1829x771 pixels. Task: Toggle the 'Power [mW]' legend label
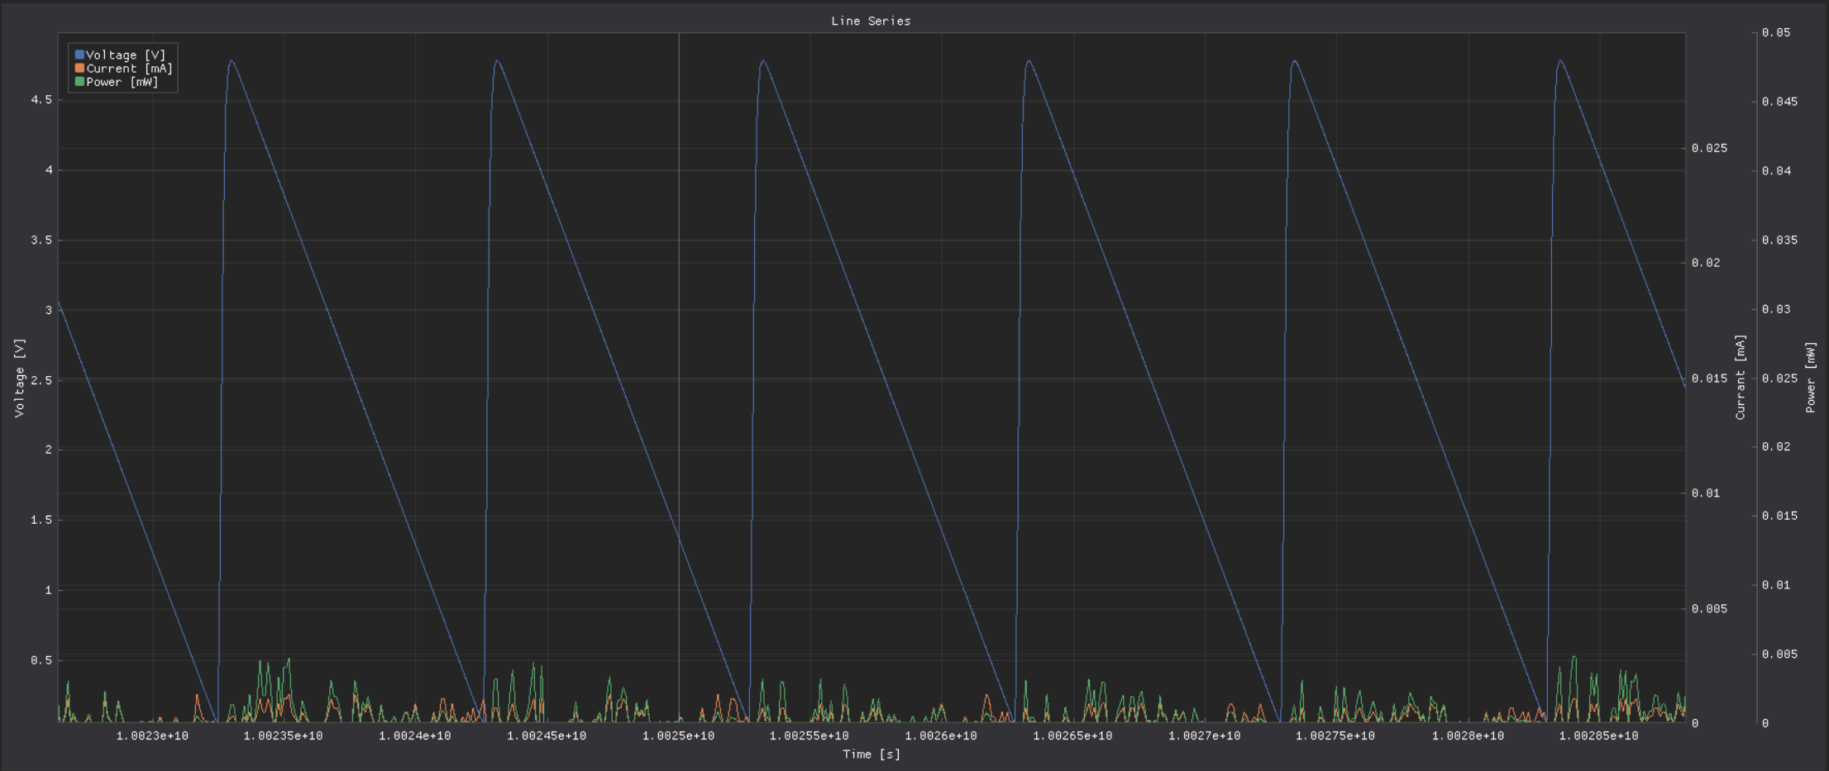click(x=122, y=82)
